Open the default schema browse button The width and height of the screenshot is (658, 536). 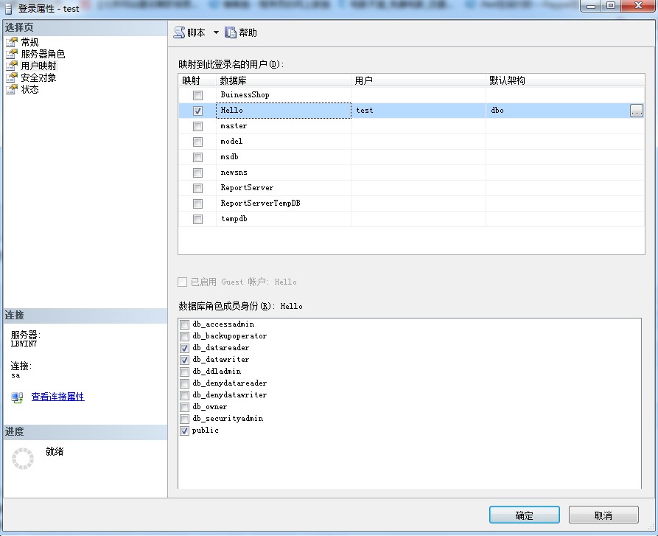tap(636, 111)
